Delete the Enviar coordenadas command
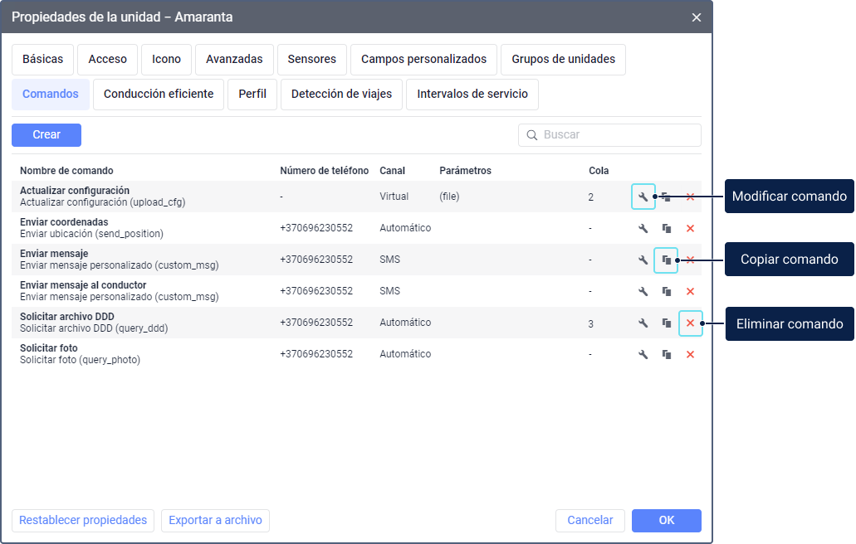Image resolution: width=856 pixels, height=544 pixels. coord(690,228)
